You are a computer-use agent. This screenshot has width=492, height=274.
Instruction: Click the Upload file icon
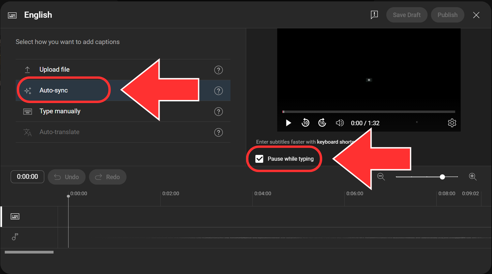(28, 69)
